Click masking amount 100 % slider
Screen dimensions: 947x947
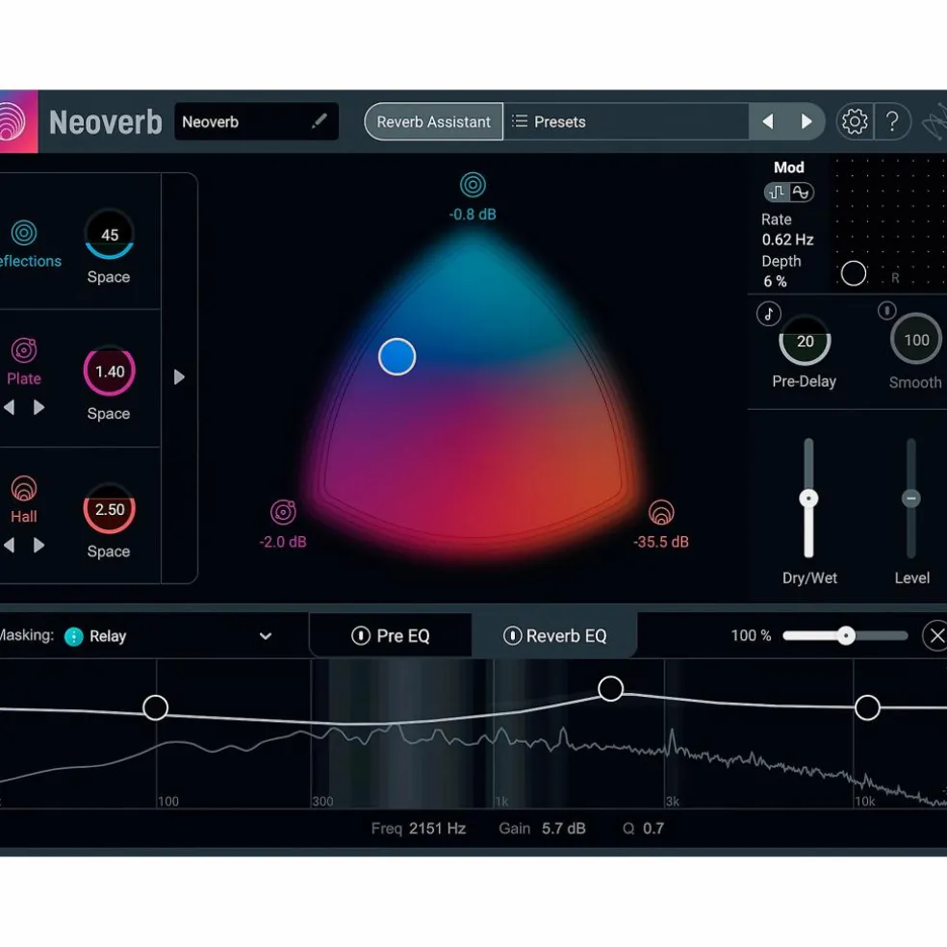[846, 635]
